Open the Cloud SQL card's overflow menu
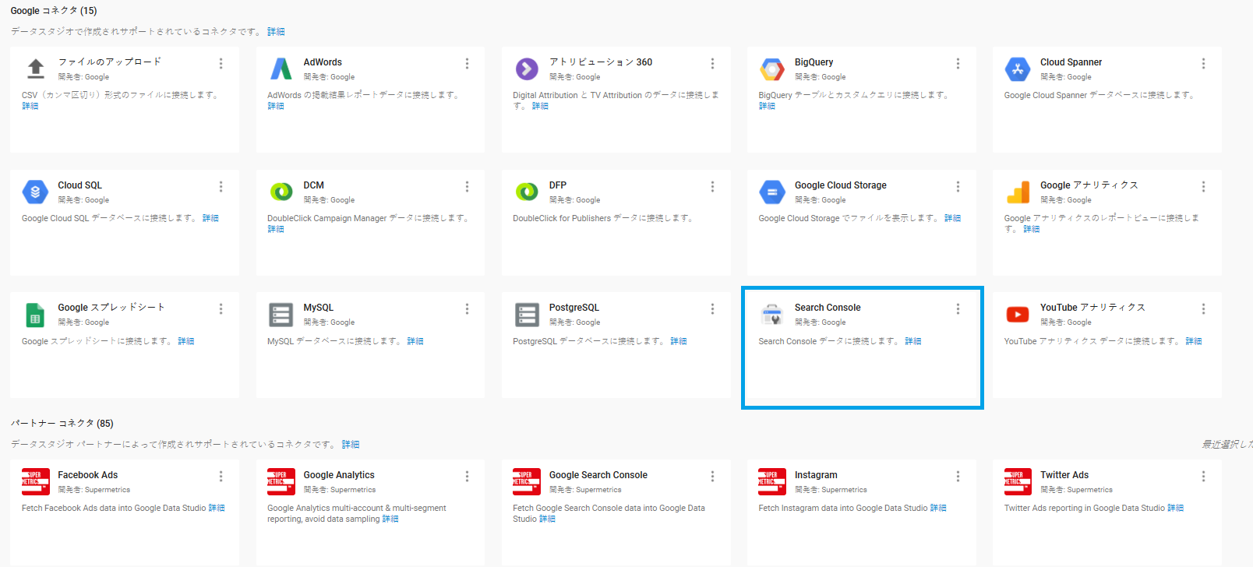Viewport: 1253px width, 567px height. 221,186
